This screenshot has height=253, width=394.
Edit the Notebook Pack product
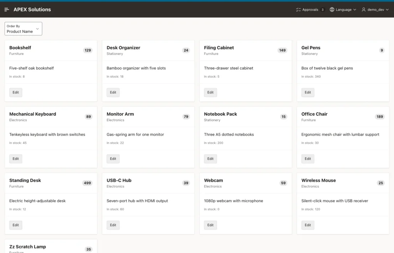210,159
